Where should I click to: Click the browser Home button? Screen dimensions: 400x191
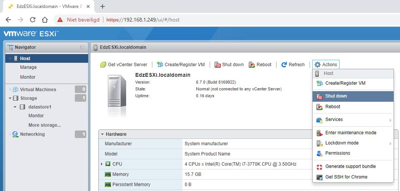(x=45, y=20)
